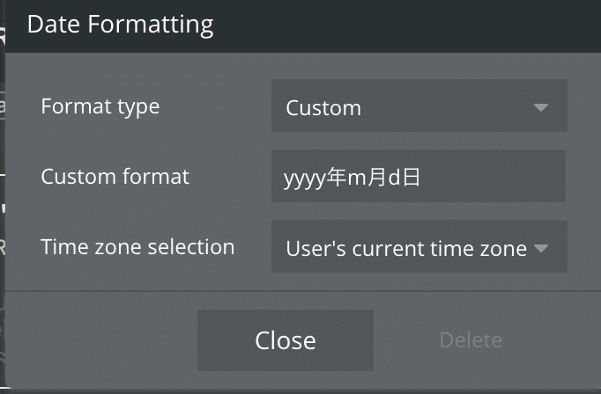Click the greyed-out Delete button
This screenshot has height=394, width=601.
coord(471,340)
